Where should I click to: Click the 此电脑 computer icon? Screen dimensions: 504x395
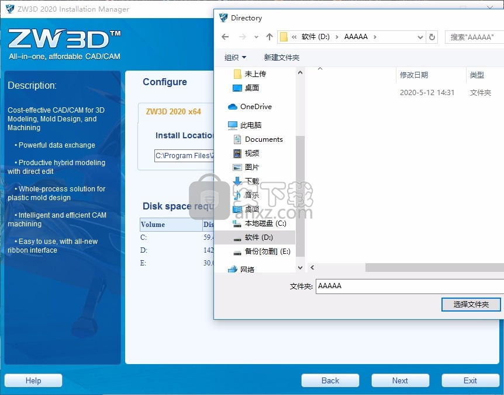(x=232, y=125)
